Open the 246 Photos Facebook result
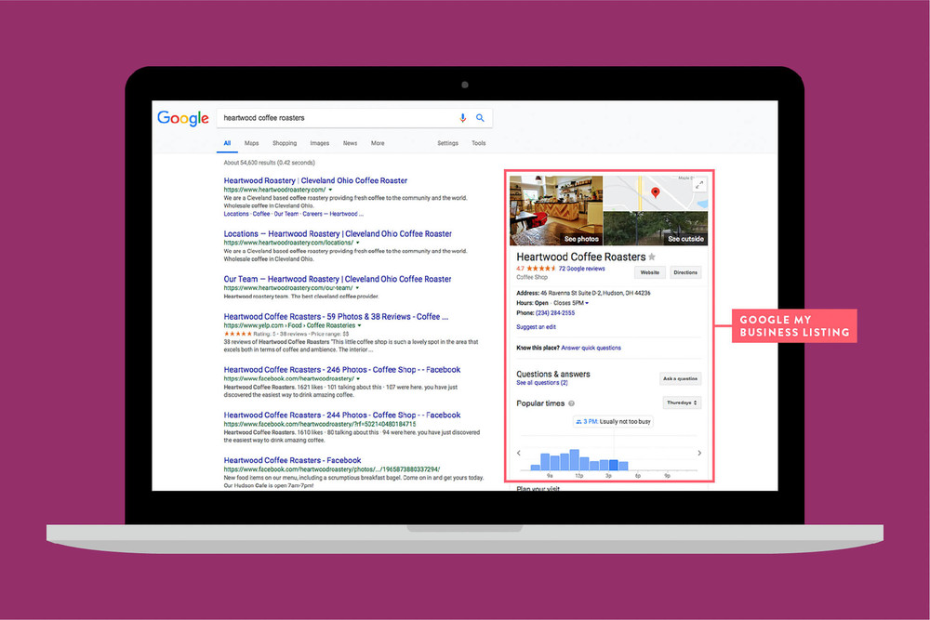 [342, 369]
